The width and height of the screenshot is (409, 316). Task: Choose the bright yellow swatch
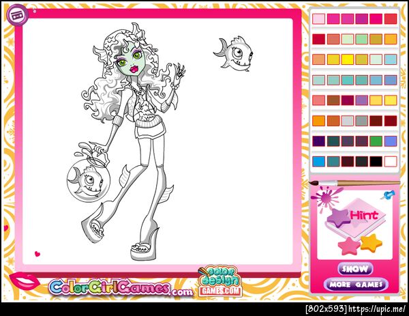pos(348,59)
